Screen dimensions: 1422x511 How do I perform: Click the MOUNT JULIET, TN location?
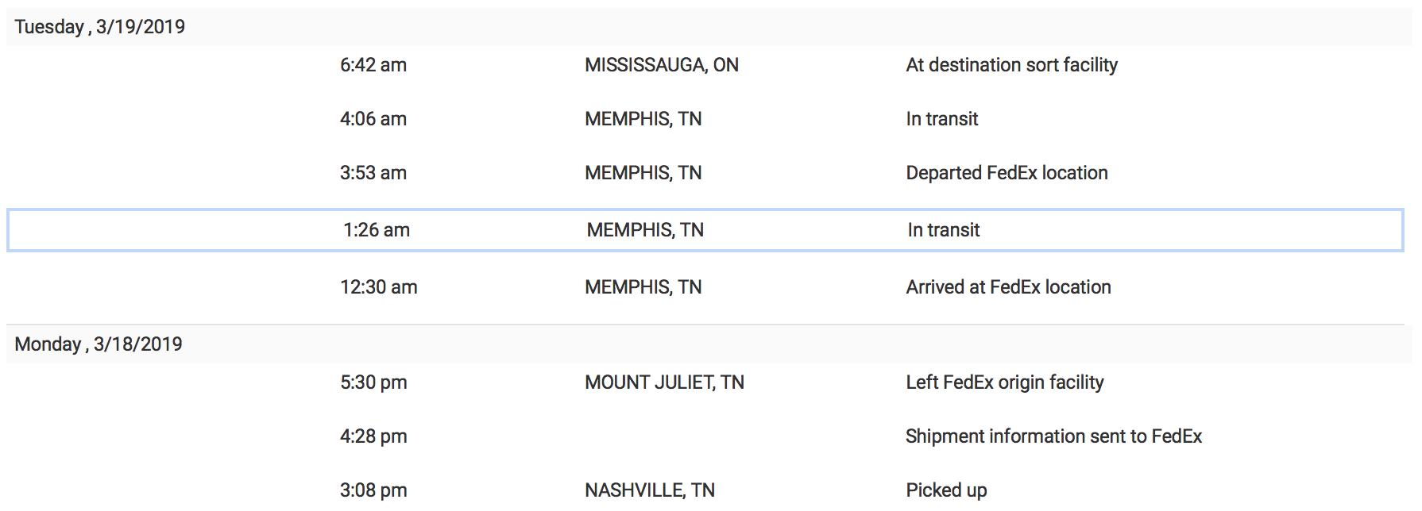click(x=664, y=382)
